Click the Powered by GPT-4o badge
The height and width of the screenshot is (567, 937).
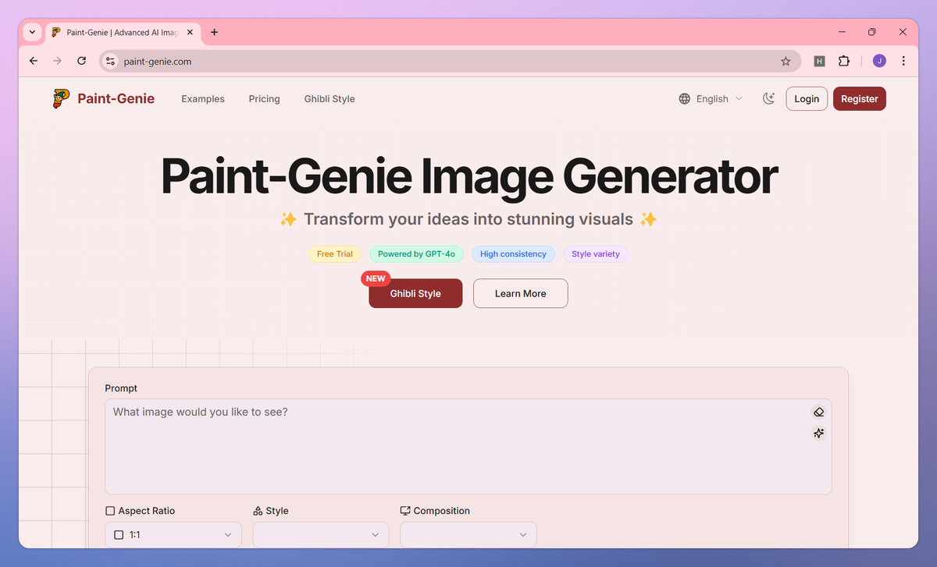tap(416, 254)
